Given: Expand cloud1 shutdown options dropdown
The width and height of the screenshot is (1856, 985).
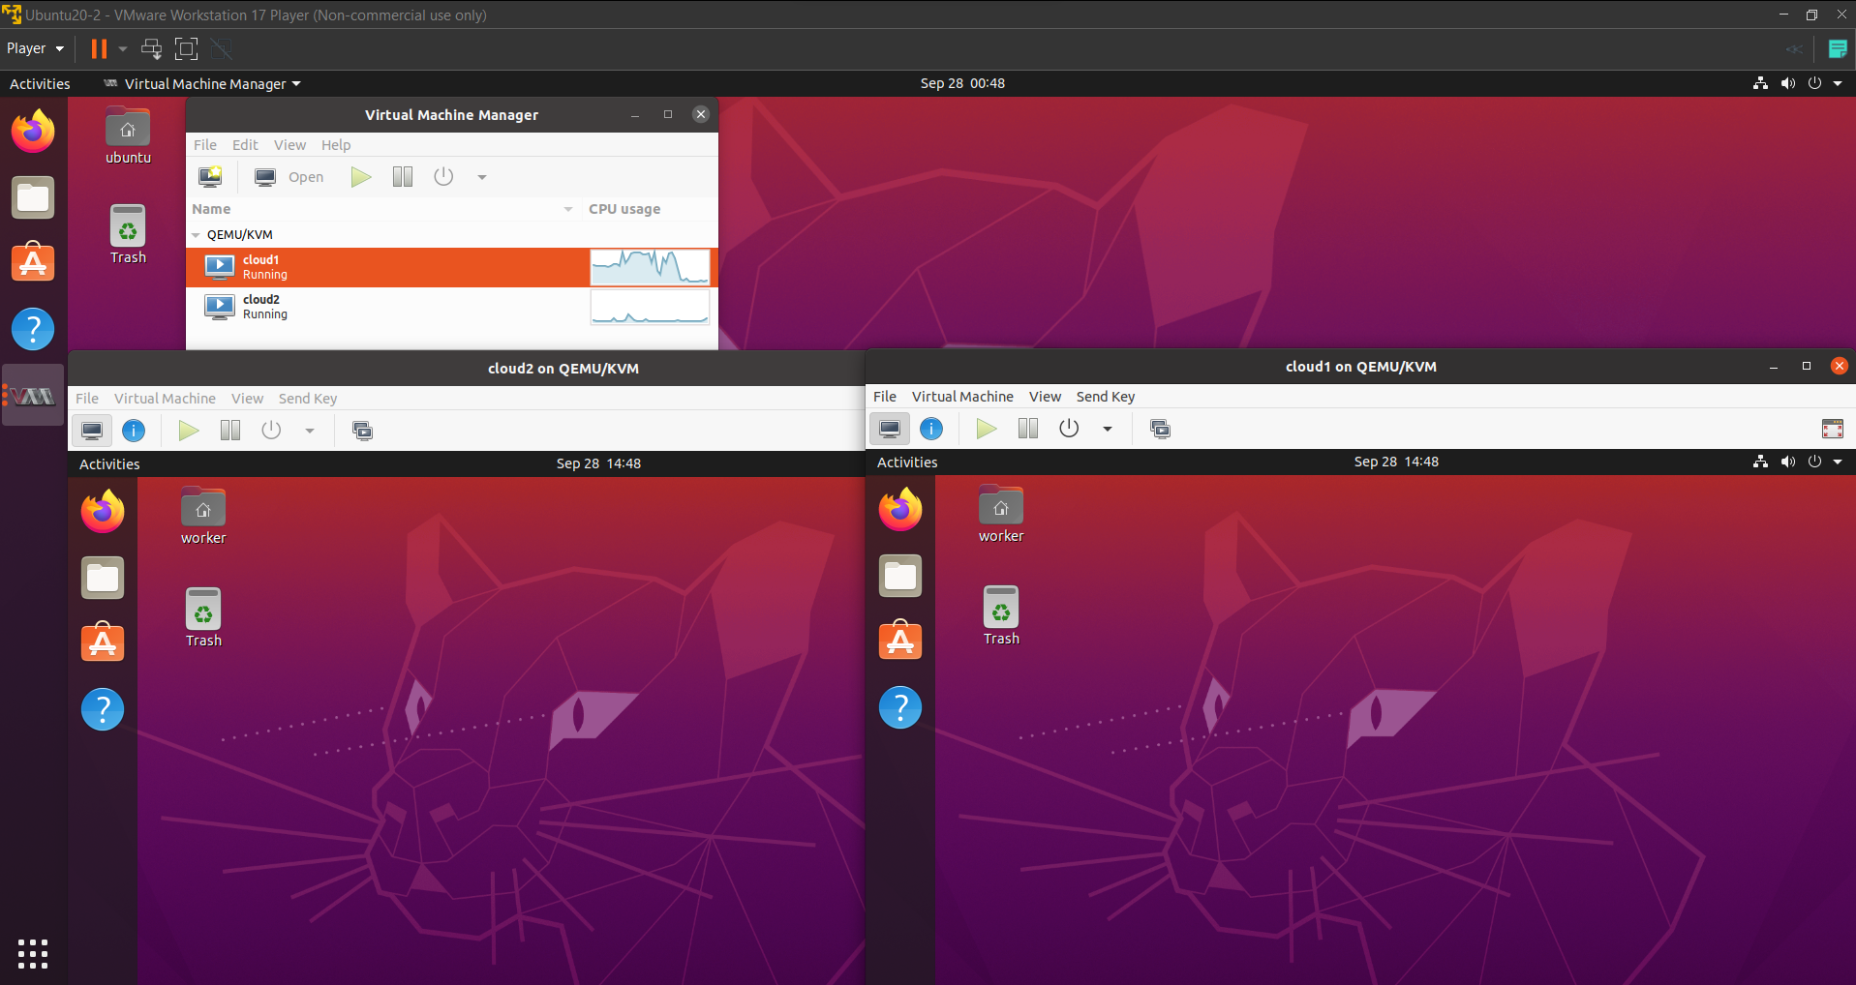Looking at the screenshot, I should tap(1108, 429).
